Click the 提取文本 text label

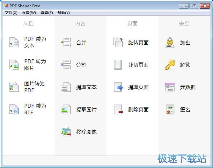(86, 87)
